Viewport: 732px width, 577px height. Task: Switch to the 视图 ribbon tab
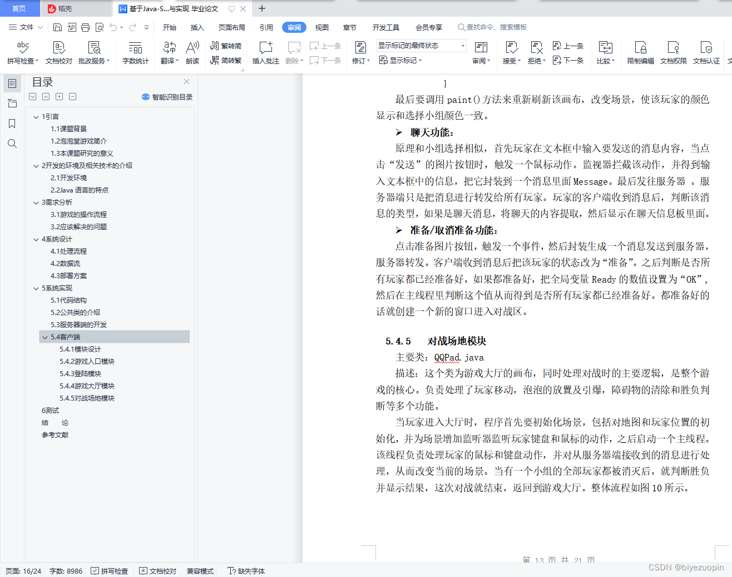coord(322,27)
